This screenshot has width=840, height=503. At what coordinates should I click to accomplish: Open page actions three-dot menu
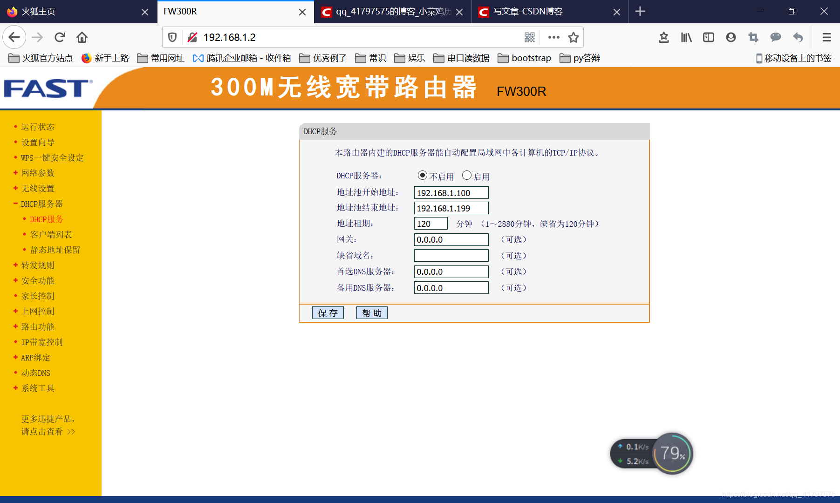click(554, 37)
